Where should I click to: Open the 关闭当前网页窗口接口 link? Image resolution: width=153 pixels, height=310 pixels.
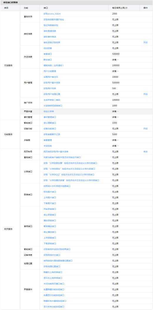pyautogui.click(x=54, y=284)
